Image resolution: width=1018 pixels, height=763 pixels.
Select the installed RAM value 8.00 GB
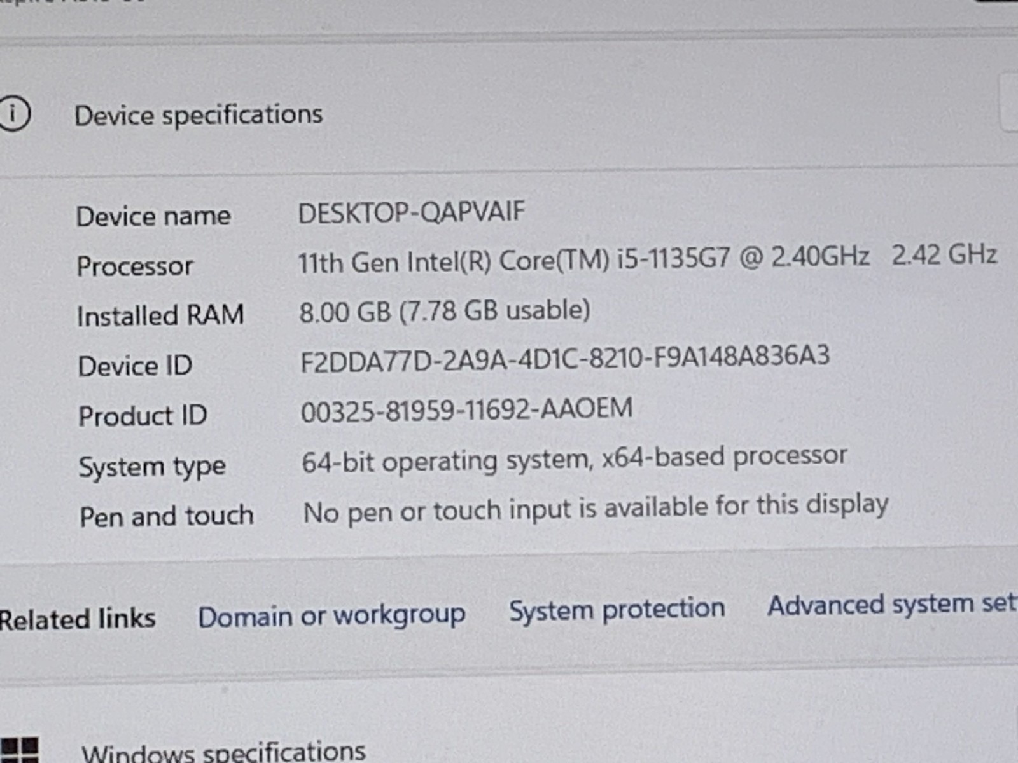point(445,311)
